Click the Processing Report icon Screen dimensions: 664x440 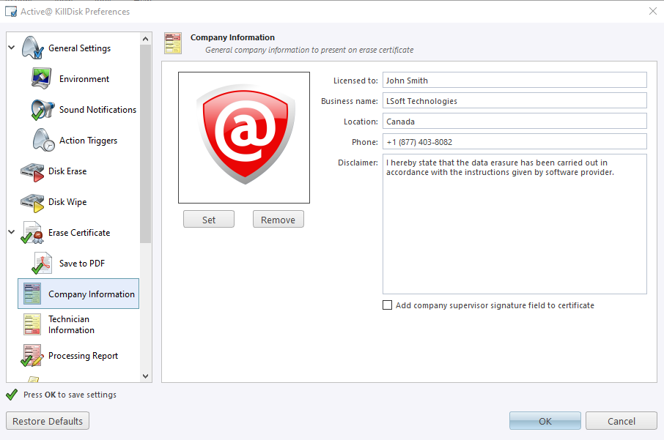point(33,356)
